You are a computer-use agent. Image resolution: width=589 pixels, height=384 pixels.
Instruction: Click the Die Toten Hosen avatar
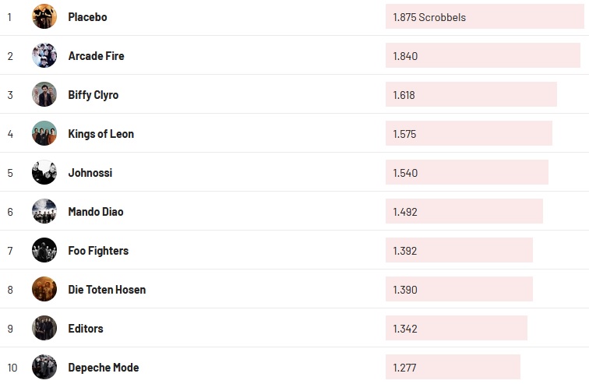click(44, 289)
